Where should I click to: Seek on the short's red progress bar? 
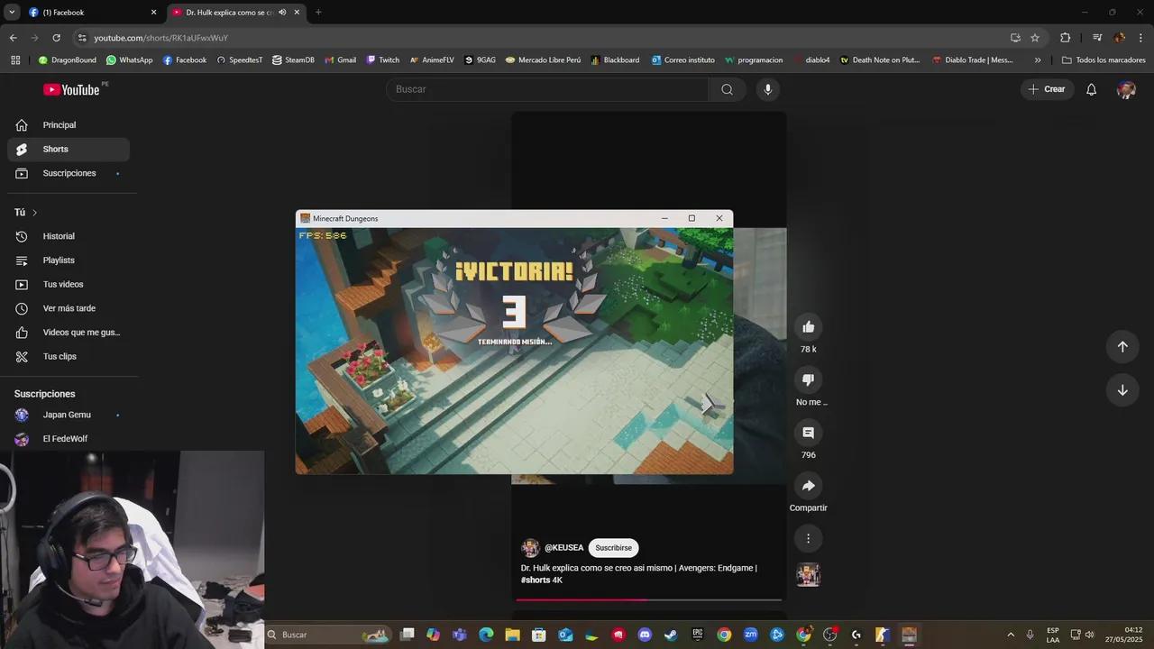click(648, 599)
